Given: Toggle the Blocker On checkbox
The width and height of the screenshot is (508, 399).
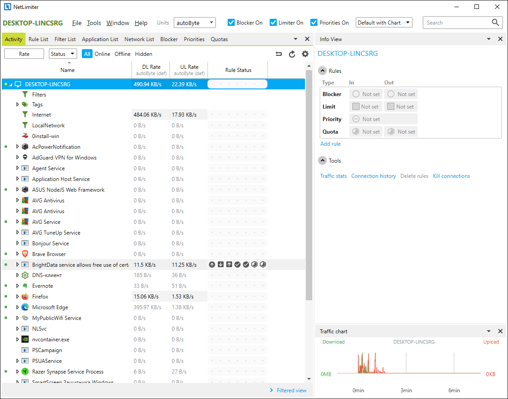Looking at the screenshot, I should 231,22.
